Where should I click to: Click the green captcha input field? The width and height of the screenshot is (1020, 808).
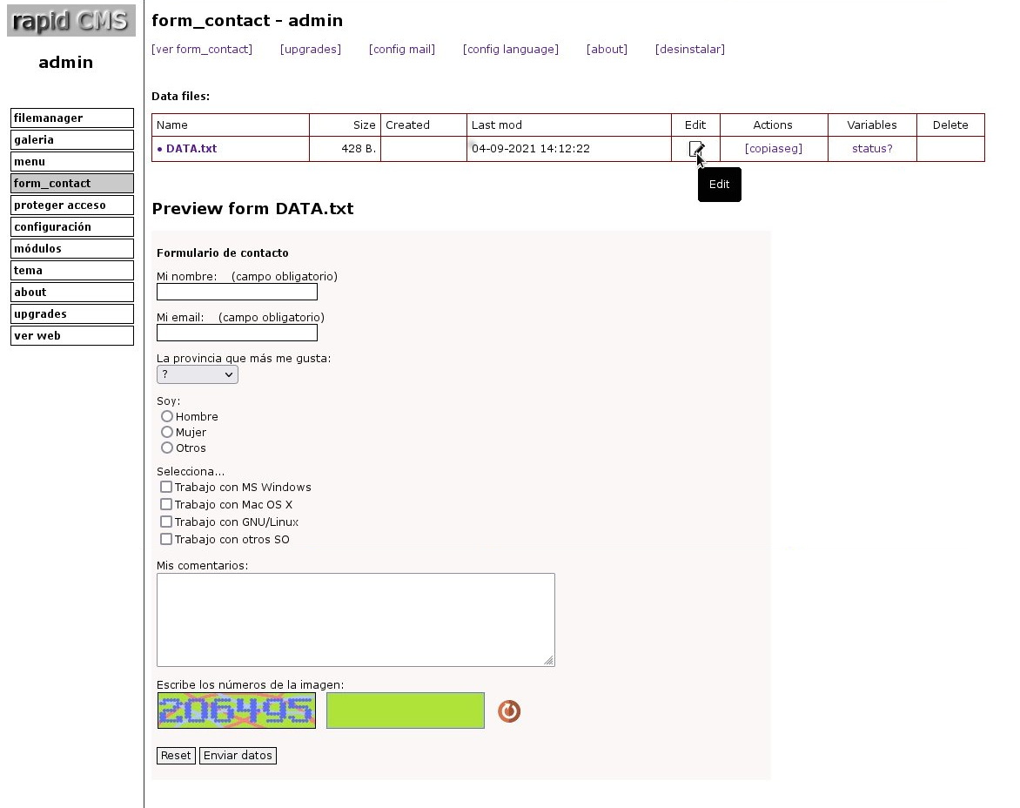tap(406, 710)
